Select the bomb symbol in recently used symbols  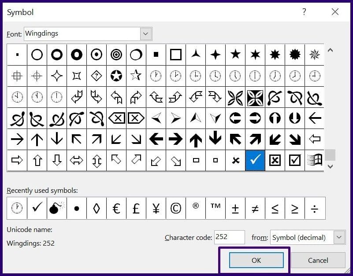[56, 208]
